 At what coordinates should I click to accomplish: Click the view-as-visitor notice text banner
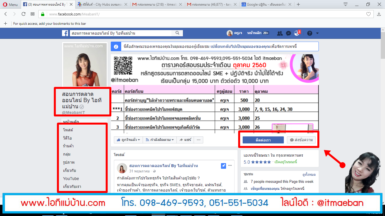click(x=214, y=46)
